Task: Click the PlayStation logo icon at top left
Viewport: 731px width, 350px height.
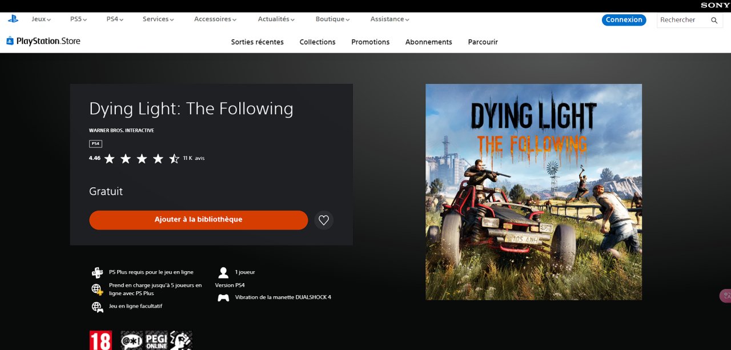Action: coord(13,19)
